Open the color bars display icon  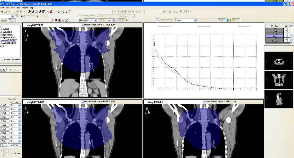[x=56, y=20]
